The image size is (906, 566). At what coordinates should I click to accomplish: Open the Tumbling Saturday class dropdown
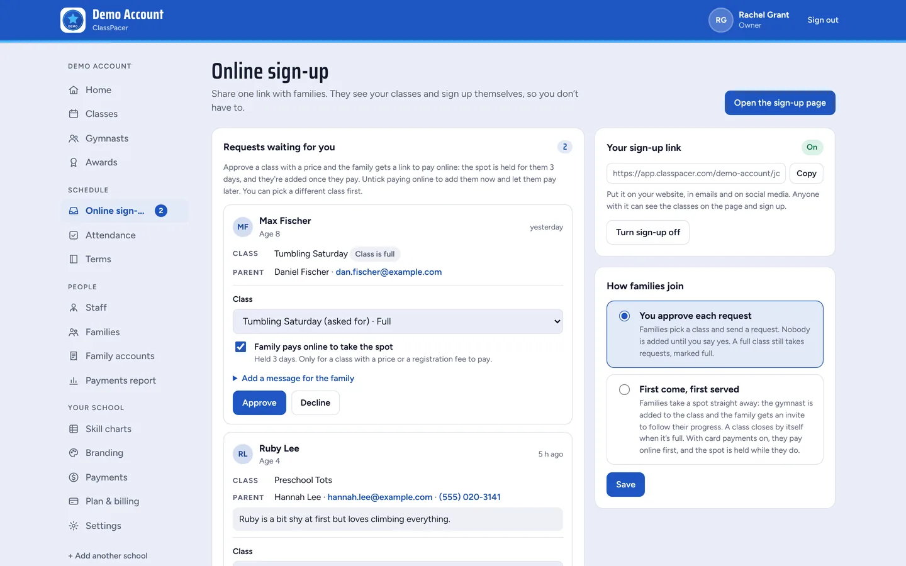pos(398,321)
